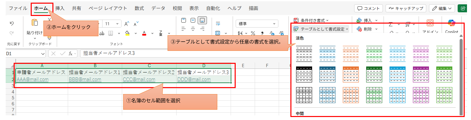
Task: Apply strikethrough formatting
Action: tap(101, 33)
